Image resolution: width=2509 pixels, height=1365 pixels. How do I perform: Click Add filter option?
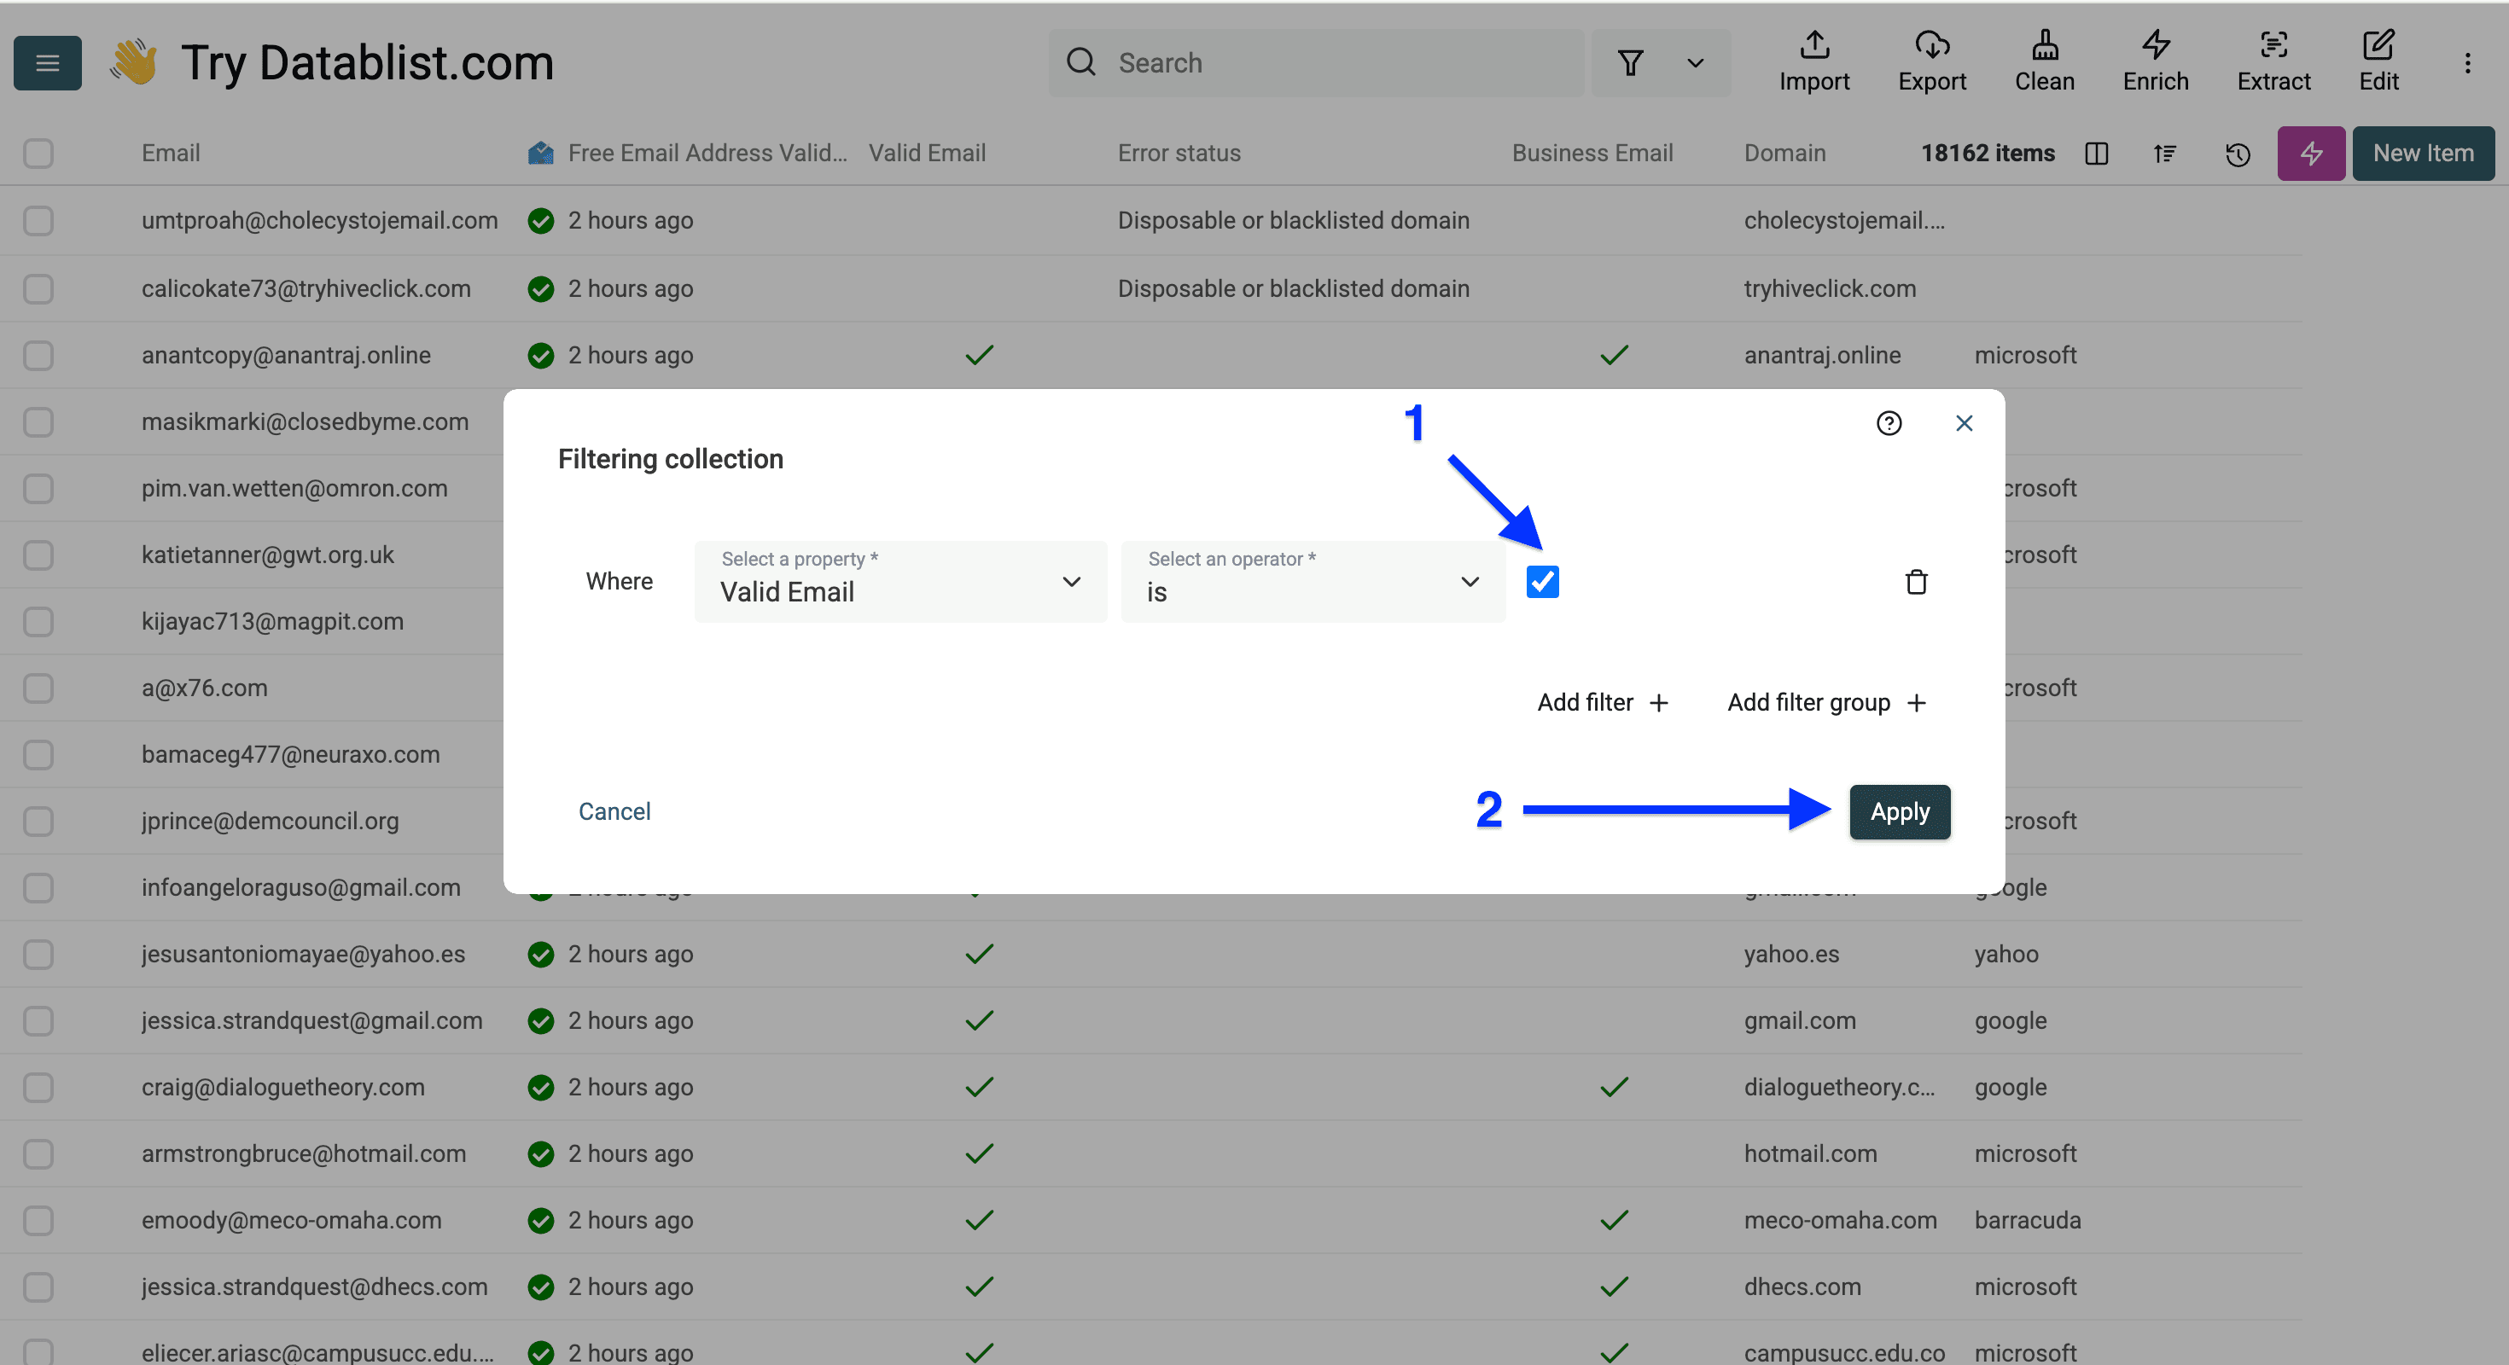coord(1602,703)
